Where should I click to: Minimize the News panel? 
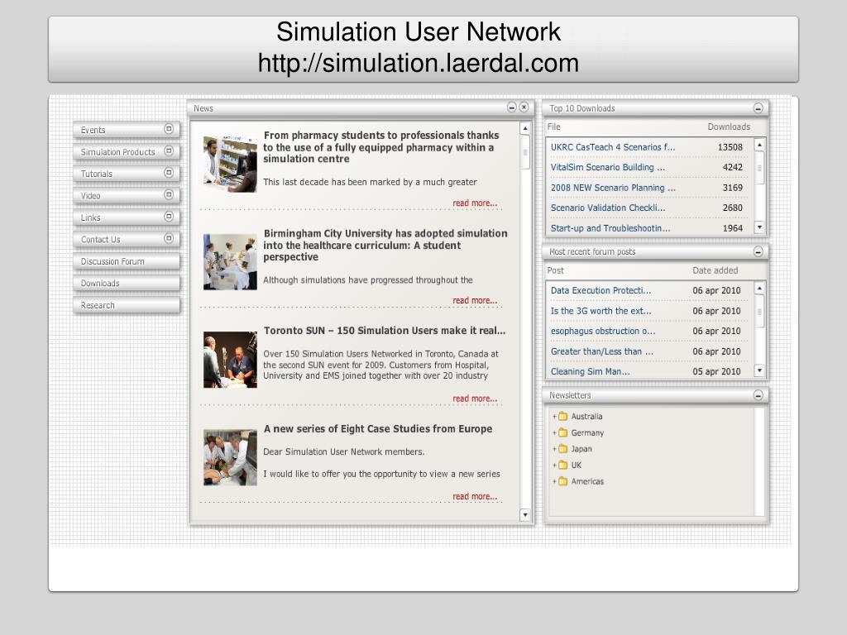pyautogui.click(x=511, y=107)
